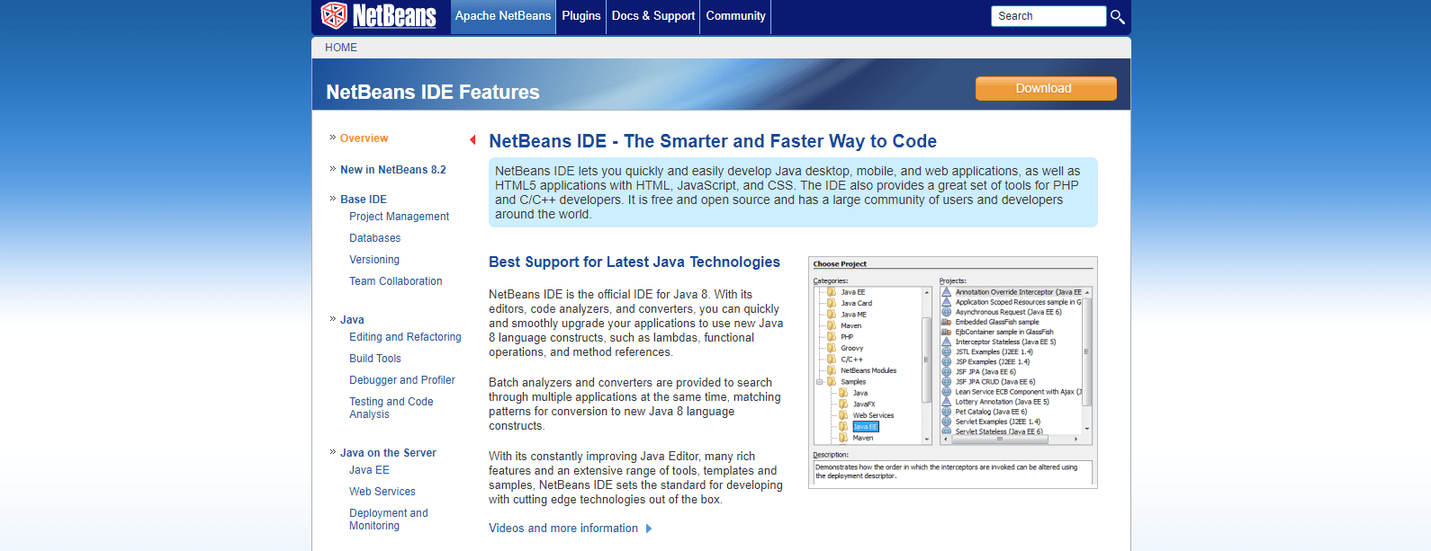The width and height of the screenshot is (1431, 551).
Task: Click the NetBeans logo
Action: tap(379, 15)
